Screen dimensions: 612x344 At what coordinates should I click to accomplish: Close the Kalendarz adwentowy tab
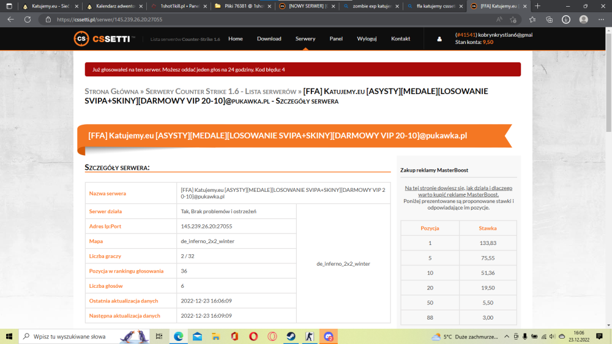click(x=141, y=6)
